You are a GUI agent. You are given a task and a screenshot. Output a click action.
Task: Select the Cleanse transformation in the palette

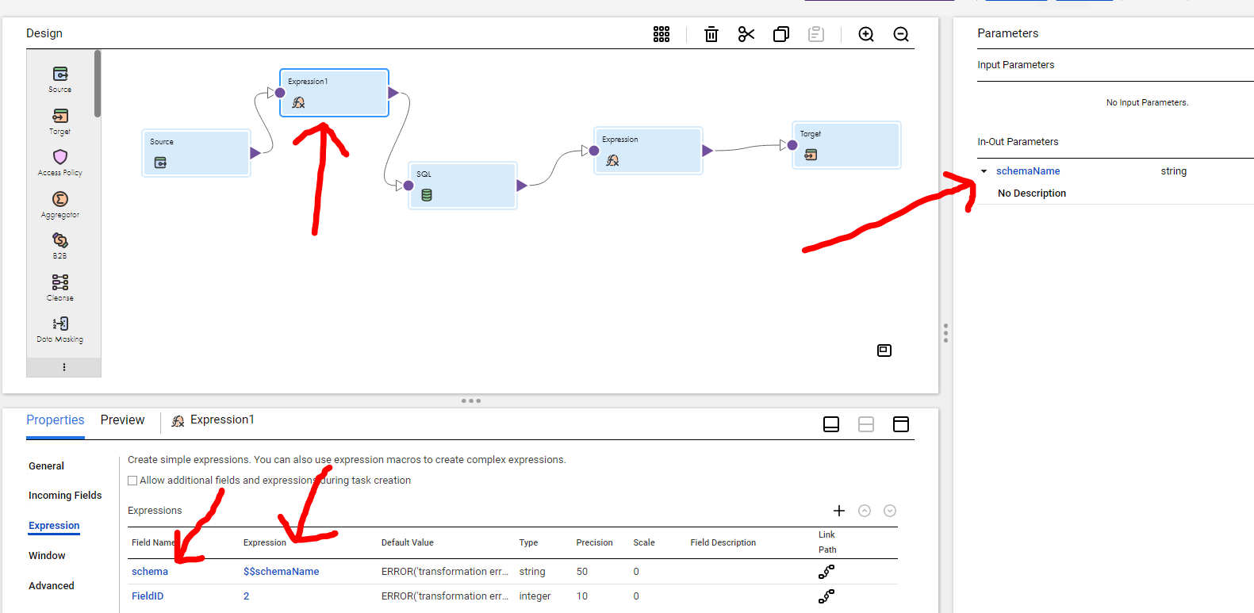pyautogui.click(x=60, y=288)
